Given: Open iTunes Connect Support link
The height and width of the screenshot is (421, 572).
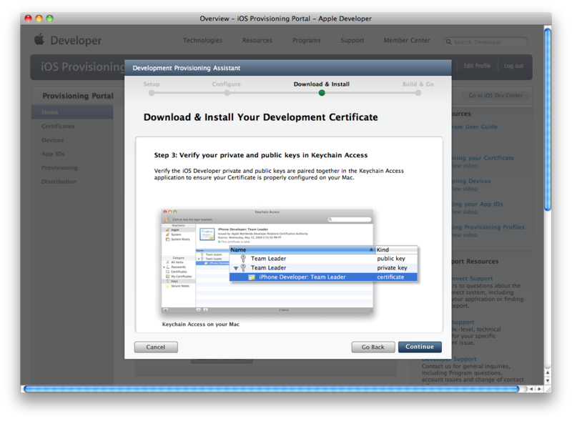Looking at the screenshot, I should click(472, 279).
